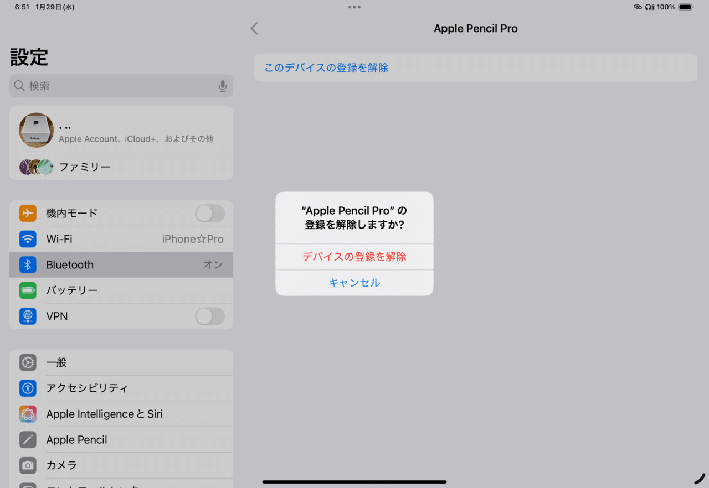Open the Apple Account profile row

(x=121, y=131)
